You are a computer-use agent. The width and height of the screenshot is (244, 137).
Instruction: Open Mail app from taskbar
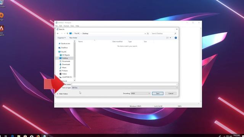[32, 136]
